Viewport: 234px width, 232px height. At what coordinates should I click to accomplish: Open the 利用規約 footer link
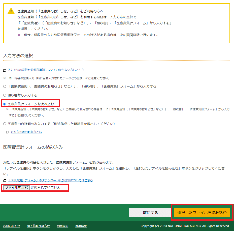tap(62, 226)
